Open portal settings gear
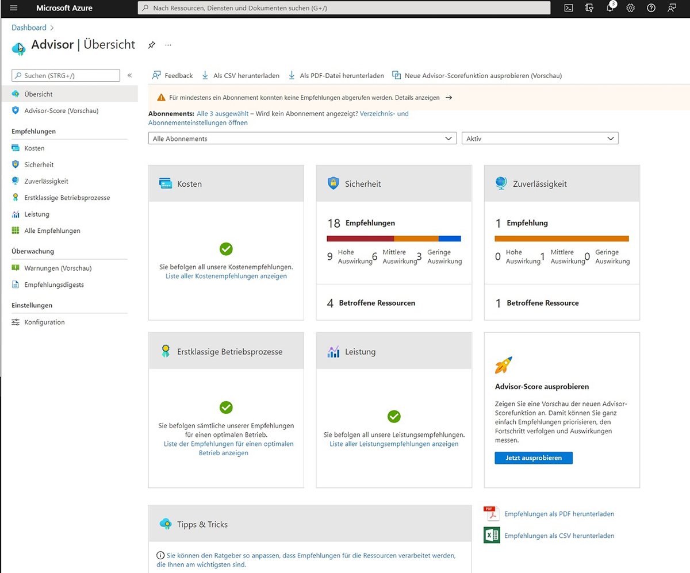The width and height of the screenshot is (690, 573). point(630,8)
